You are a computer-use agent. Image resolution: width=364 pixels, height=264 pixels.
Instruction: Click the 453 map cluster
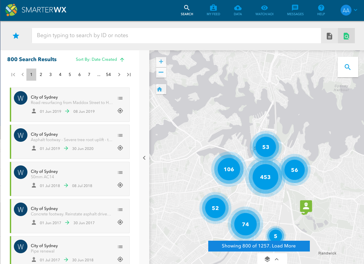pyautogui.click(x=265, y=177)
